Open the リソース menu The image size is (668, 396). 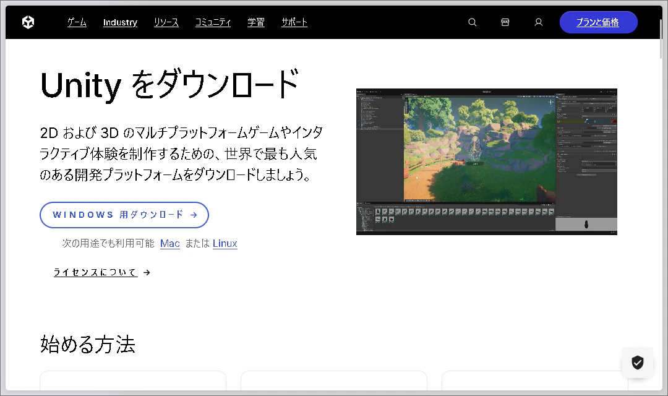click(166, 22)
